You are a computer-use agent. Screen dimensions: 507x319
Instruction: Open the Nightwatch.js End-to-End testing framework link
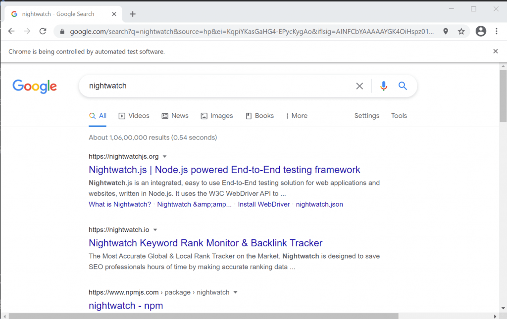[x=224, y=170]
